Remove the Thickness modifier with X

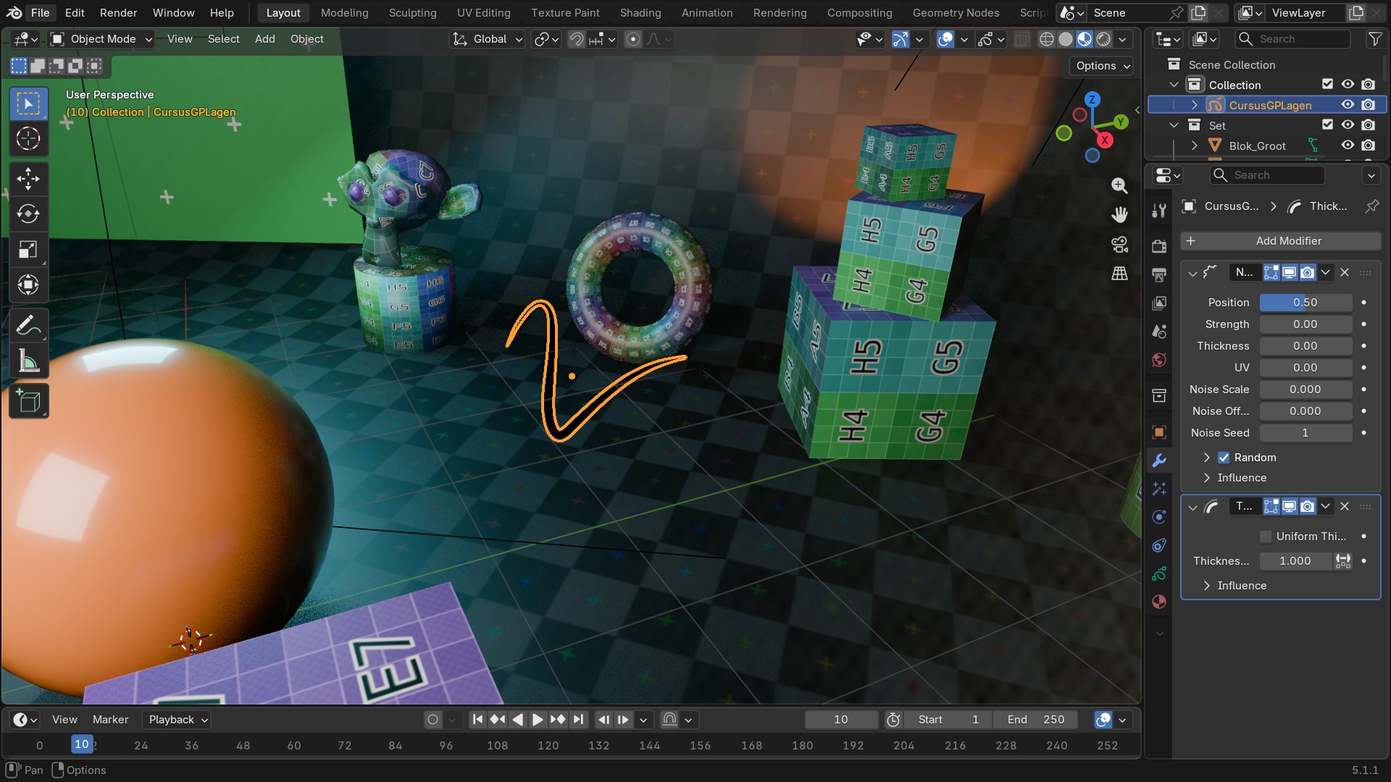click(x=1345, y=507)
